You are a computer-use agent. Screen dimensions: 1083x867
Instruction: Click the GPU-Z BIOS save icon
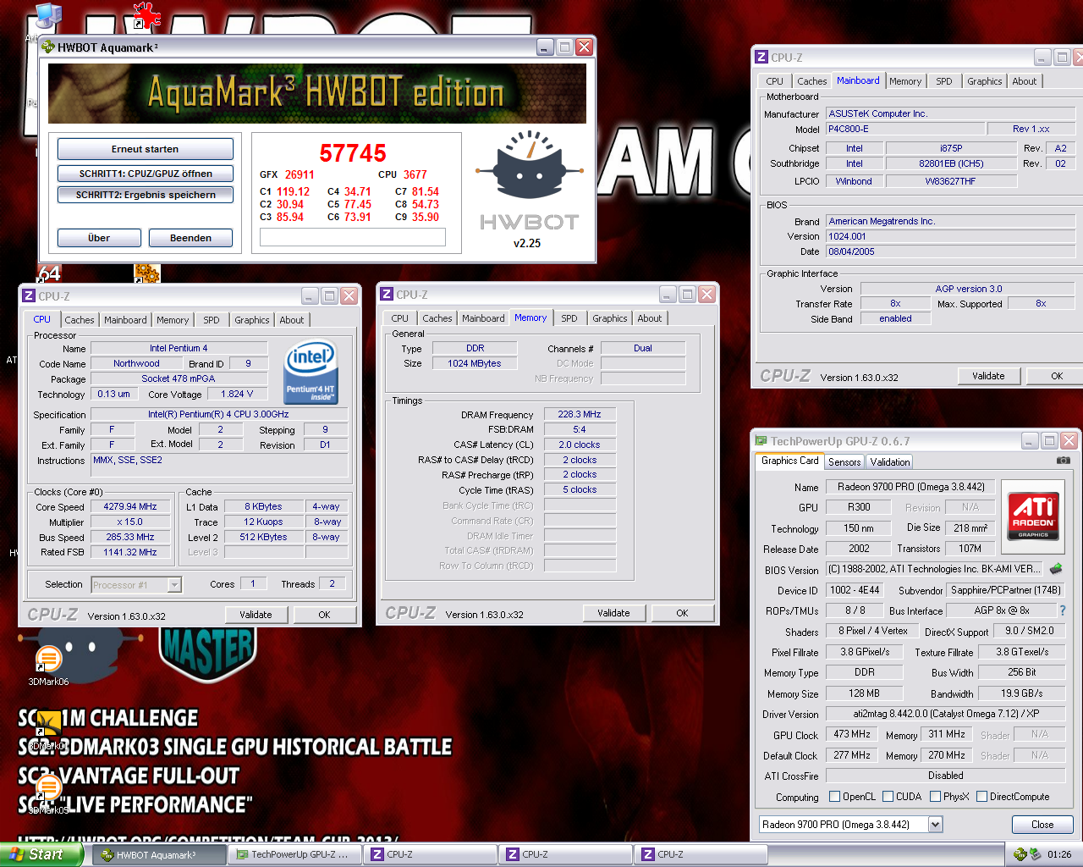click(1055, 569)
